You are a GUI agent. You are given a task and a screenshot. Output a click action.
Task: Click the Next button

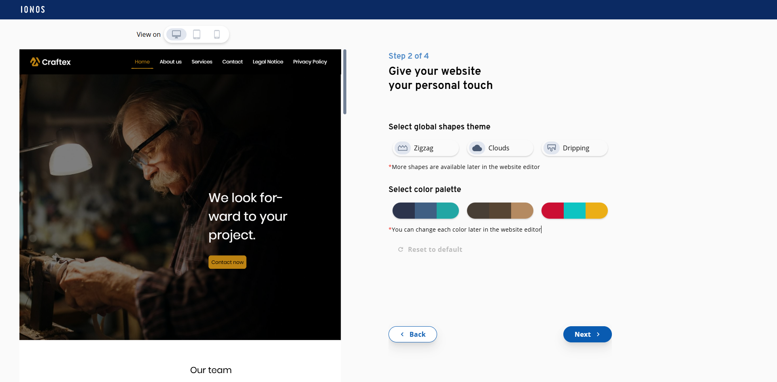click(x=587, y=334)
